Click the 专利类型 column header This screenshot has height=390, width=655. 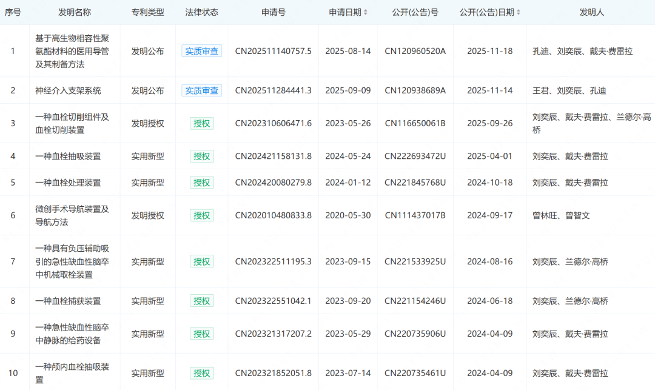pyautogui.click(x=147, y=12)
